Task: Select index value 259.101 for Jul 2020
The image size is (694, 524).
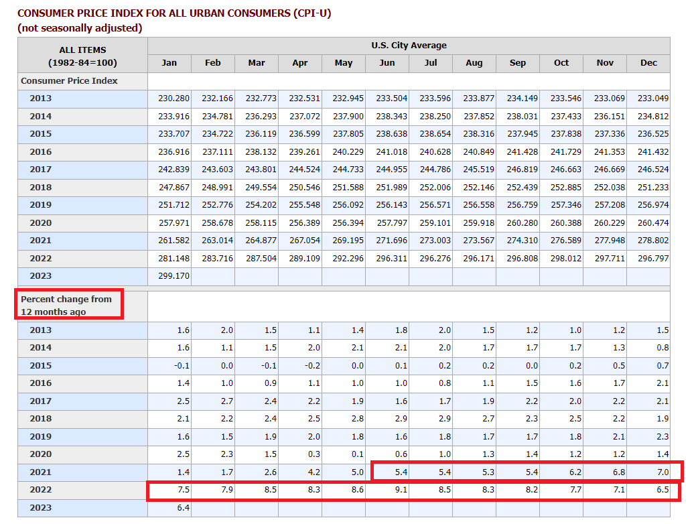Action: [x=435, y=223]
